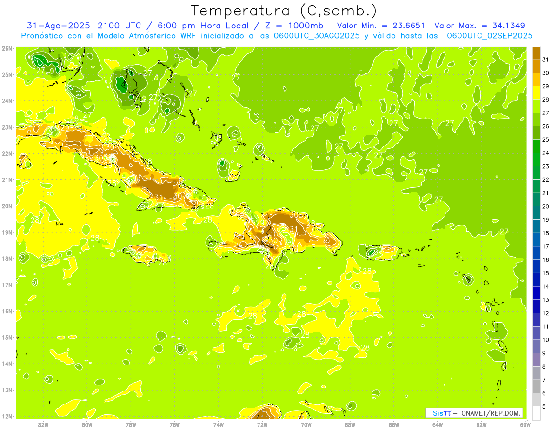The height and width of the screenshot is (431, 558).
Task: Click the 'Sis' logo text in credit box
Action: tap(438, 413)
